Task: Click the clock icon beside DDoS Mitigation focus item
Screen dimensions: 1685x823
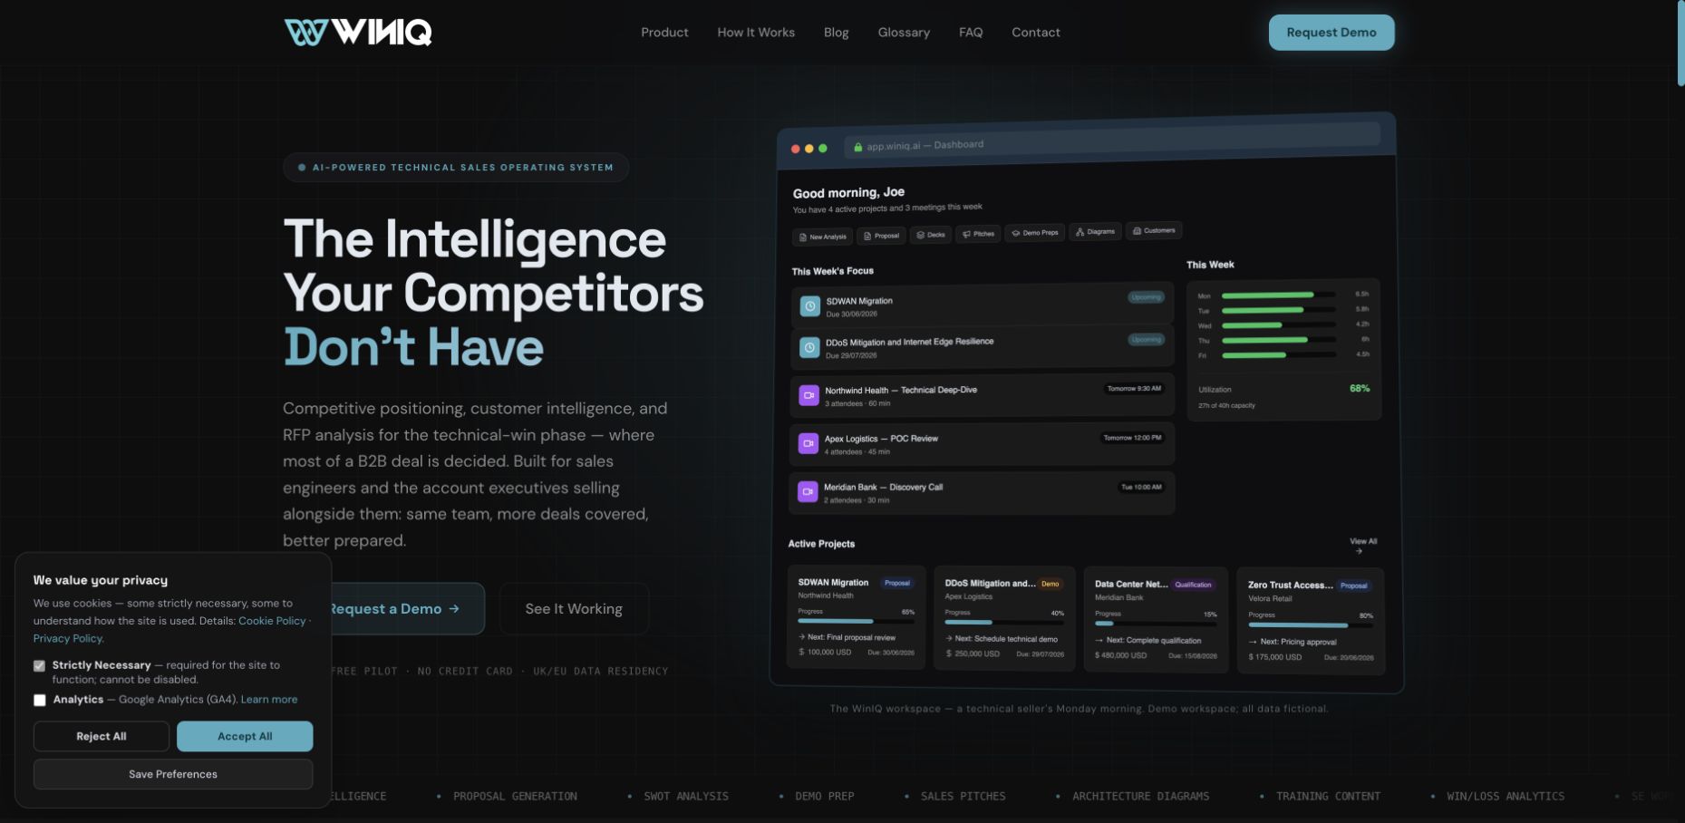Action: [809, 347]
